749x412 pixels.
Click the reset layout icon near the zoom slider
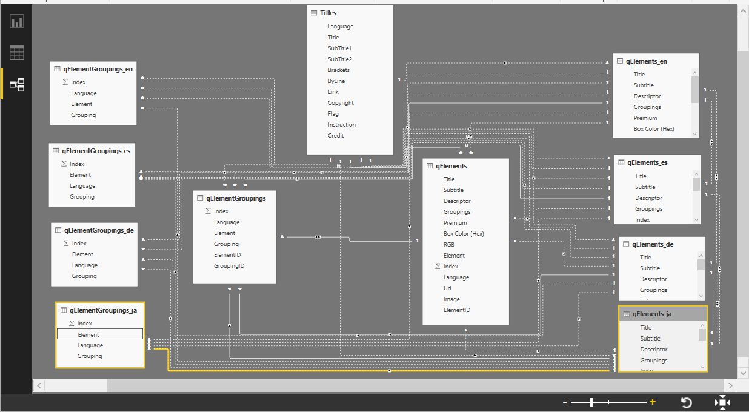click(687, 402)
